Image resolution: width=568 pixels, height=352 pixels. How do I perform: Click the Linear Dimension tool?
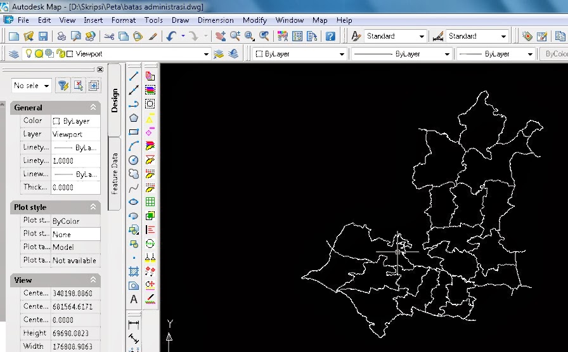click(x=134, y=323)
